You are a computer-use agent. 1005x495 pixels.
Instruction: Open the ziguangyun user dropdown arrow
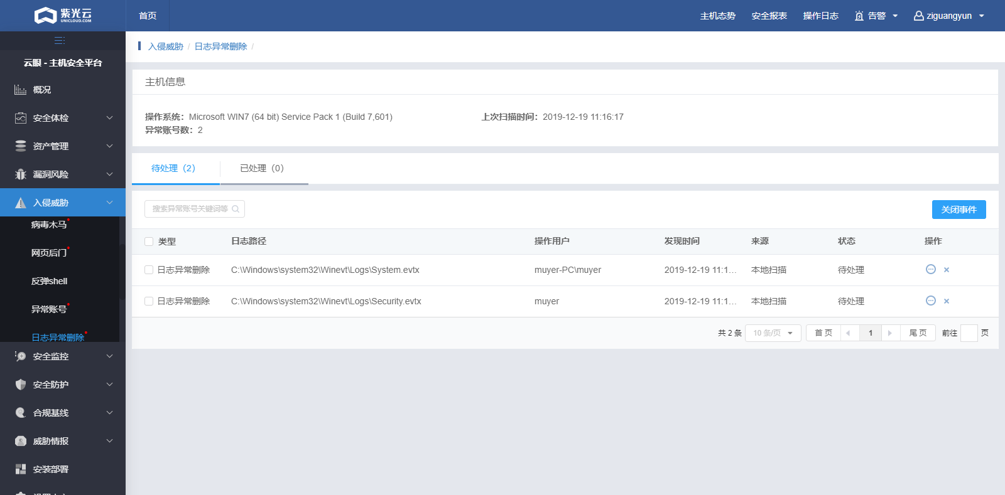[x=981, y=16]
